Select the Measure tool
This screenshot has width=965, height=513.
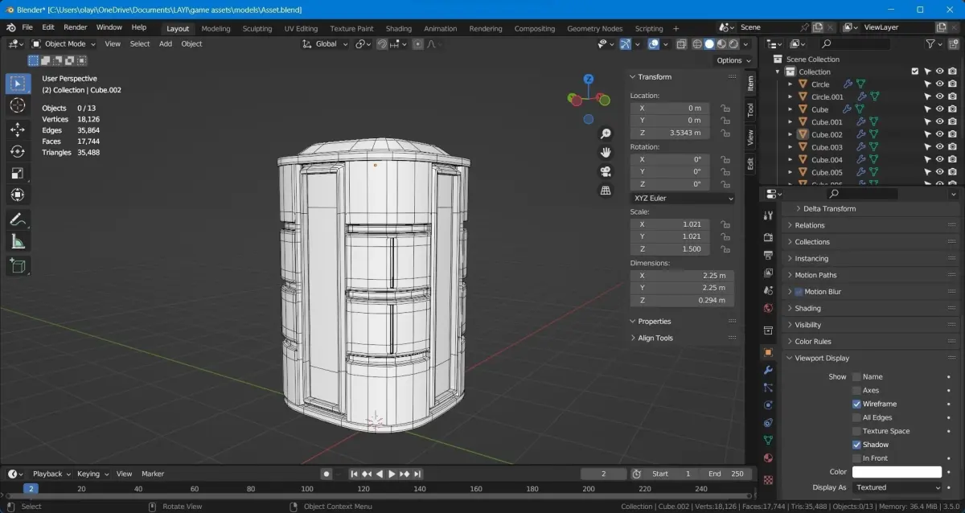click(x=18, y=241)
